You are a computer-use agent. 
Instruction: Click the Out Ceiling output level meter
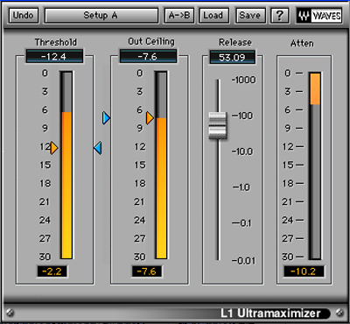[x=162, y=165]
